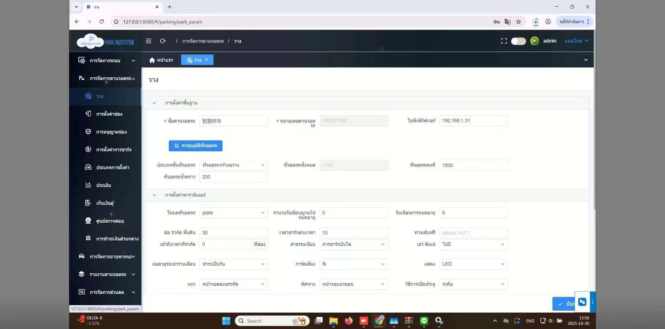
Task: Click the การอนุมัติที่จอดรถ button
Action: click(x=196, y=146)
